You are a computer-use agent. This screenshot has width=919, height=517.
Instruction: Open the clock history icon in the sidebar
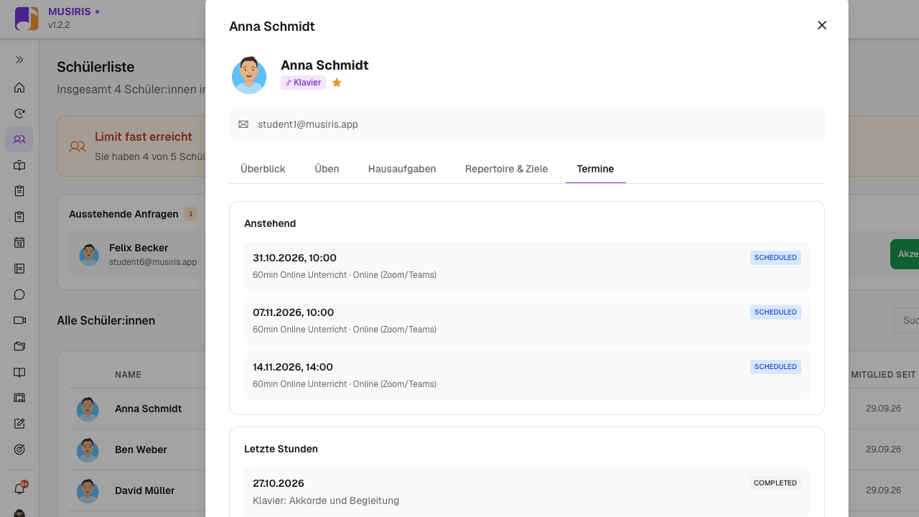(19, 113)
